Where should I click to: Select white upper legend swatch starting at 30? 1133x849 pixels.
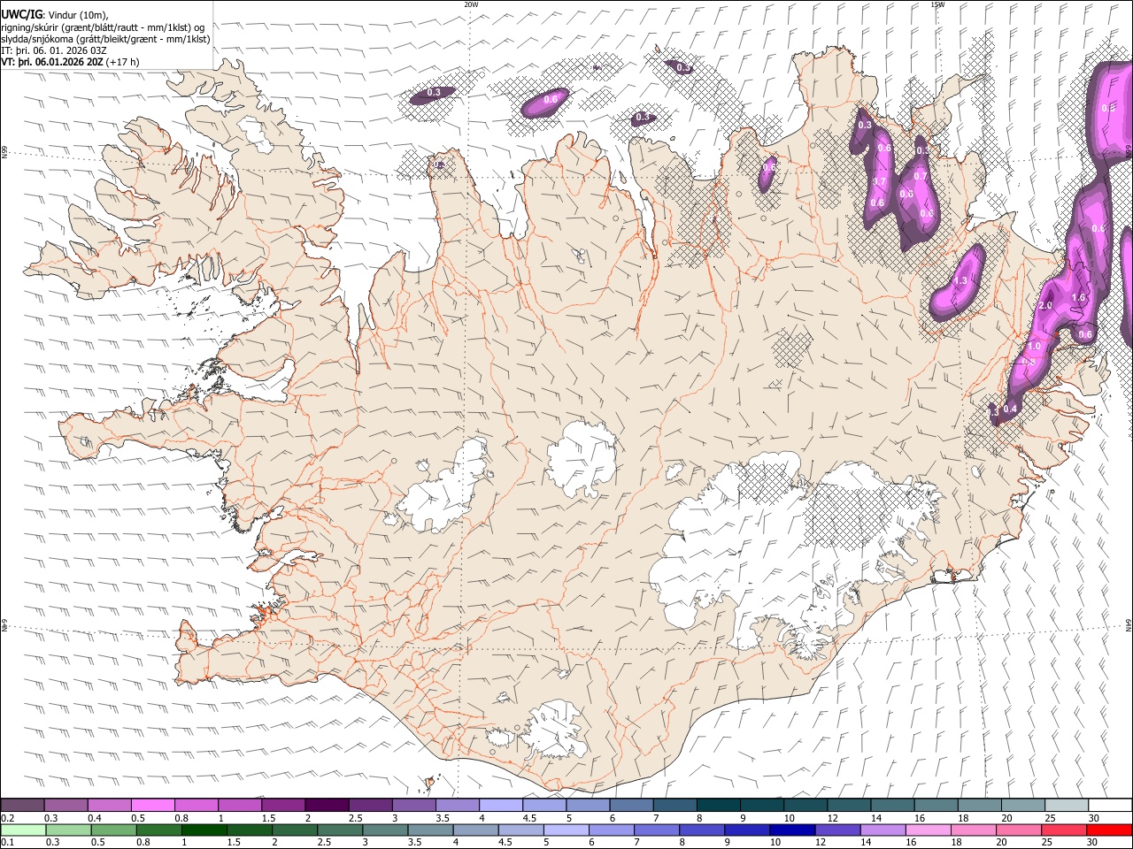[1108, 805]
